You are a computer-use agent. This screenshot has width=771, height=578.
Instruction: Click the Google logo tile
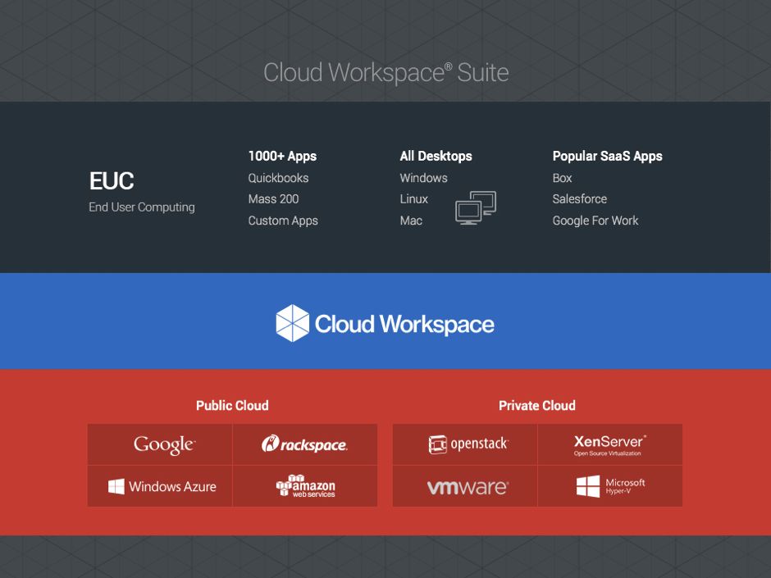pyautogui.click(x=160, y=444)
